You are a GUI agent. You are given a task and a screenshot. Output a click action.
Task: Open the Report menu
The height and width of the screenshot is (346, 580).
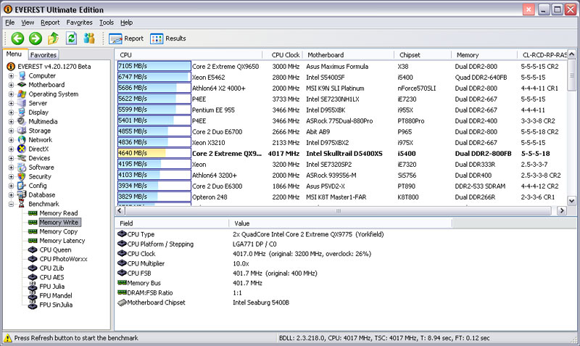50,22
